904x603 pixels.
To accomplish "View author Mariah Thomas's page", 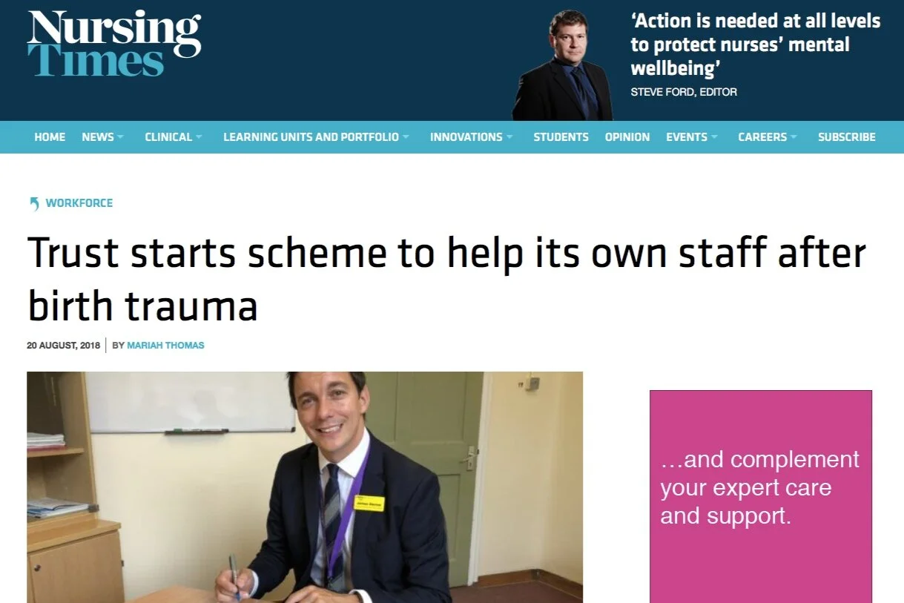I will (165, 346).
